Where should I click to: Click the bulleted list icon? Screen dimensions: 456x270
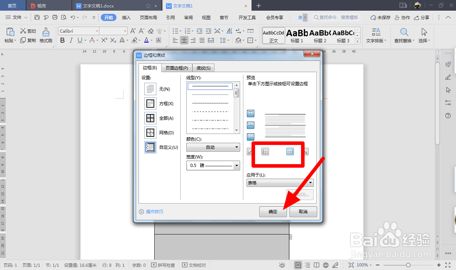click(x=175, y=31)
